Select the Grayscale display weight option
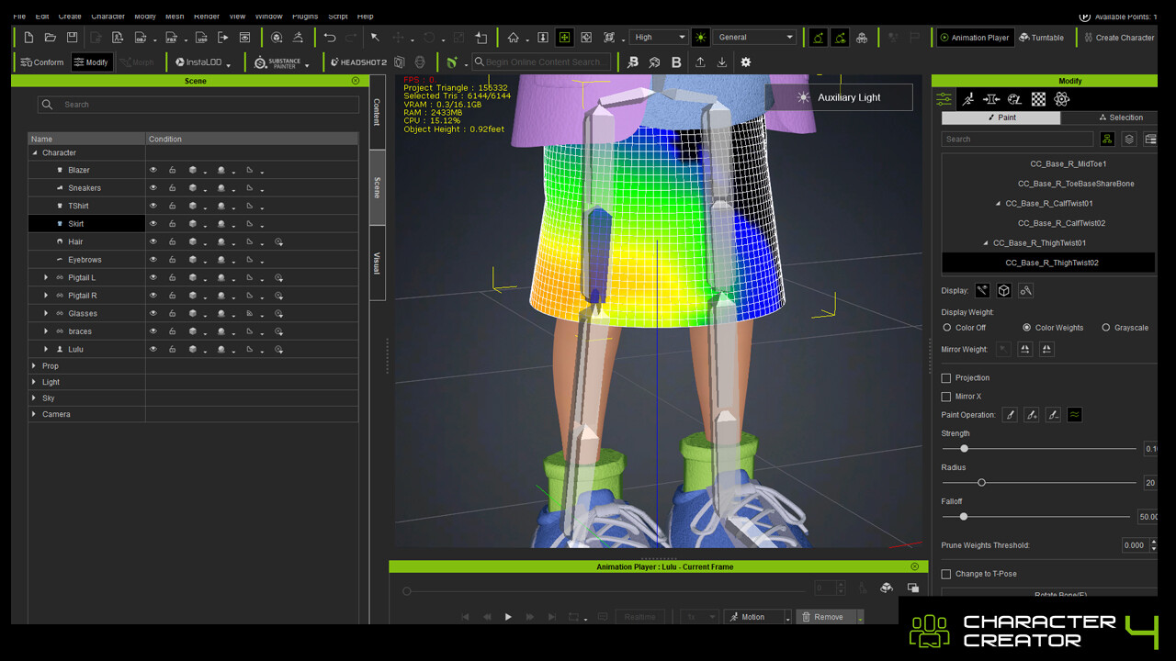Viewport: 1176px width, 661px height. click(1106, 328)
